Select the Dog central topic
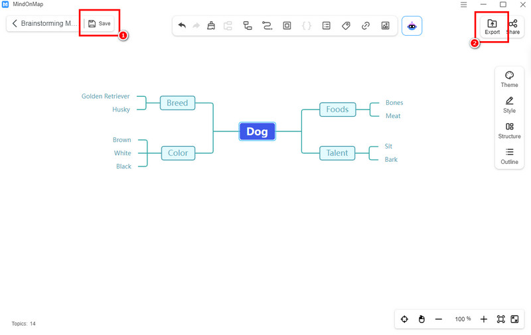Screen dimensions: 531x335 click(x=257, y=131)
